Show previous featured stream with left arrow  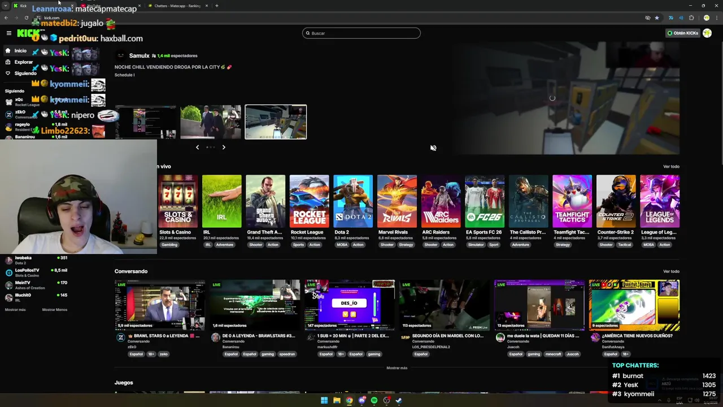[197, 147]
